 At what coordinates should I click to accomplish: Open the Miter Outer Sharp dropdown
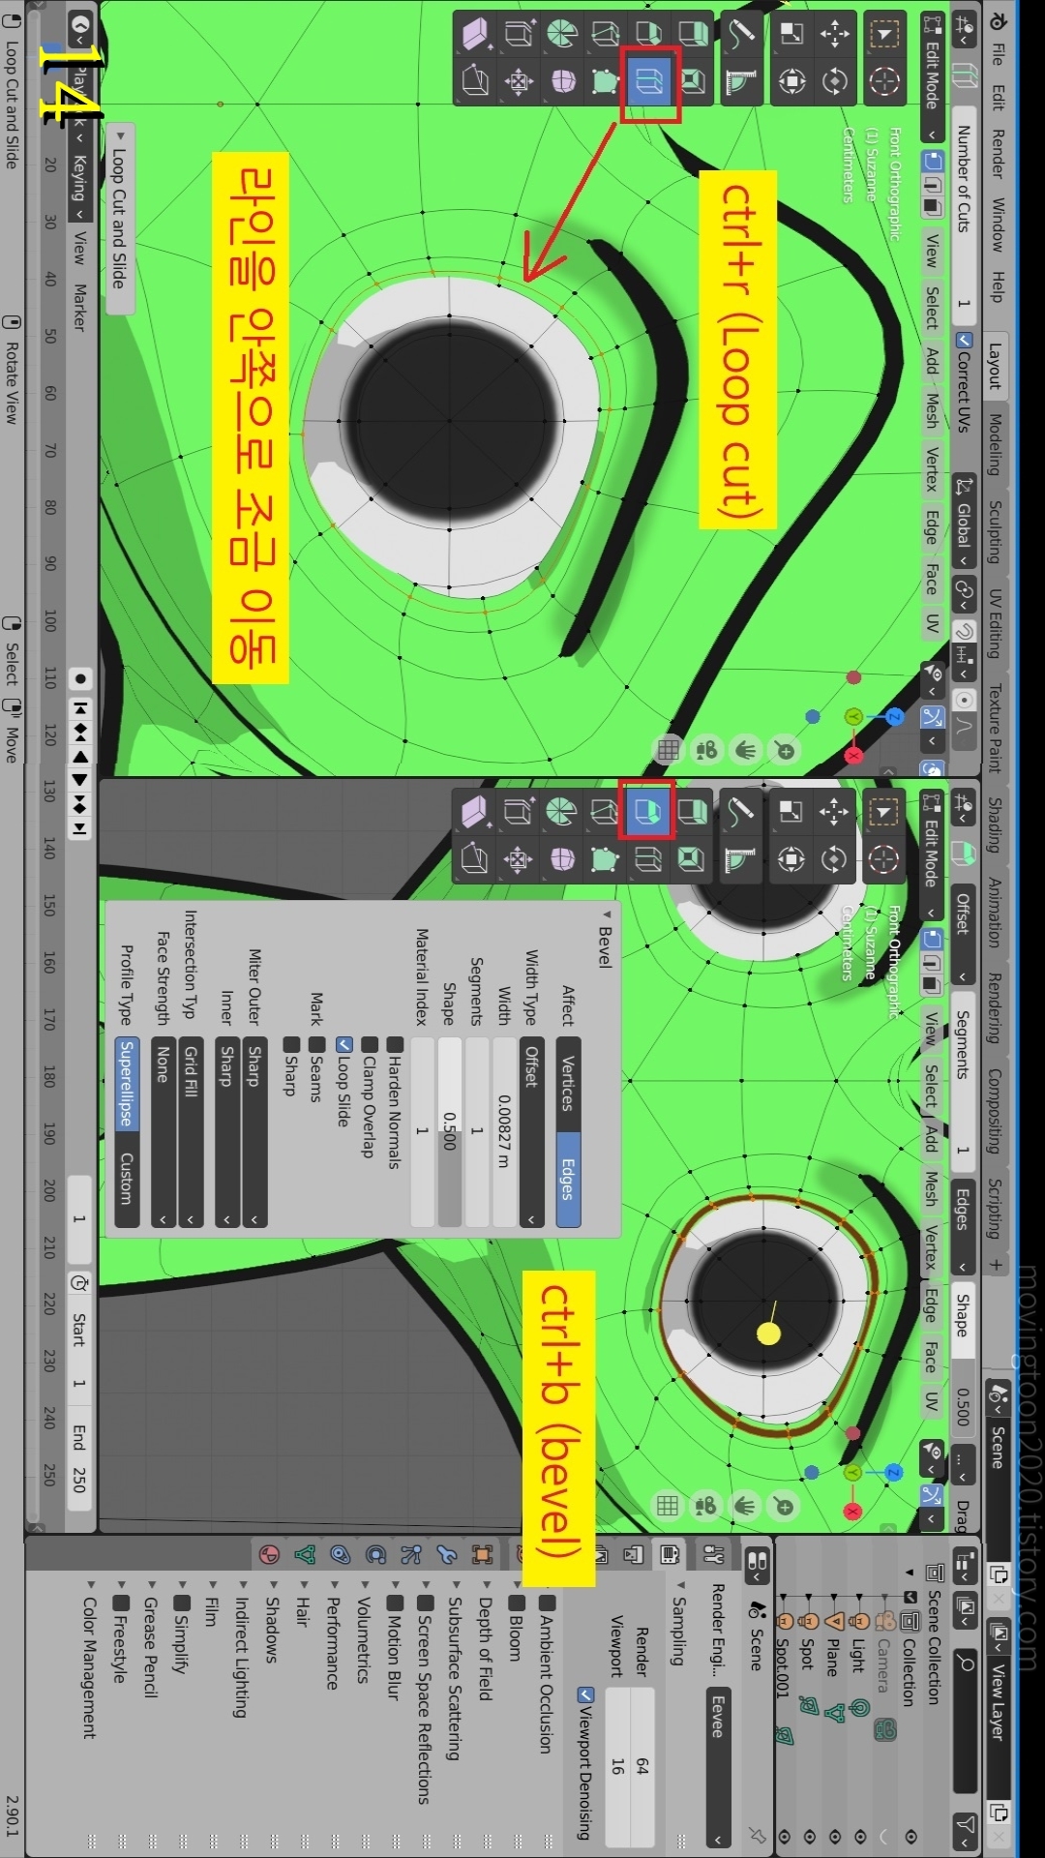[254, 1133]
